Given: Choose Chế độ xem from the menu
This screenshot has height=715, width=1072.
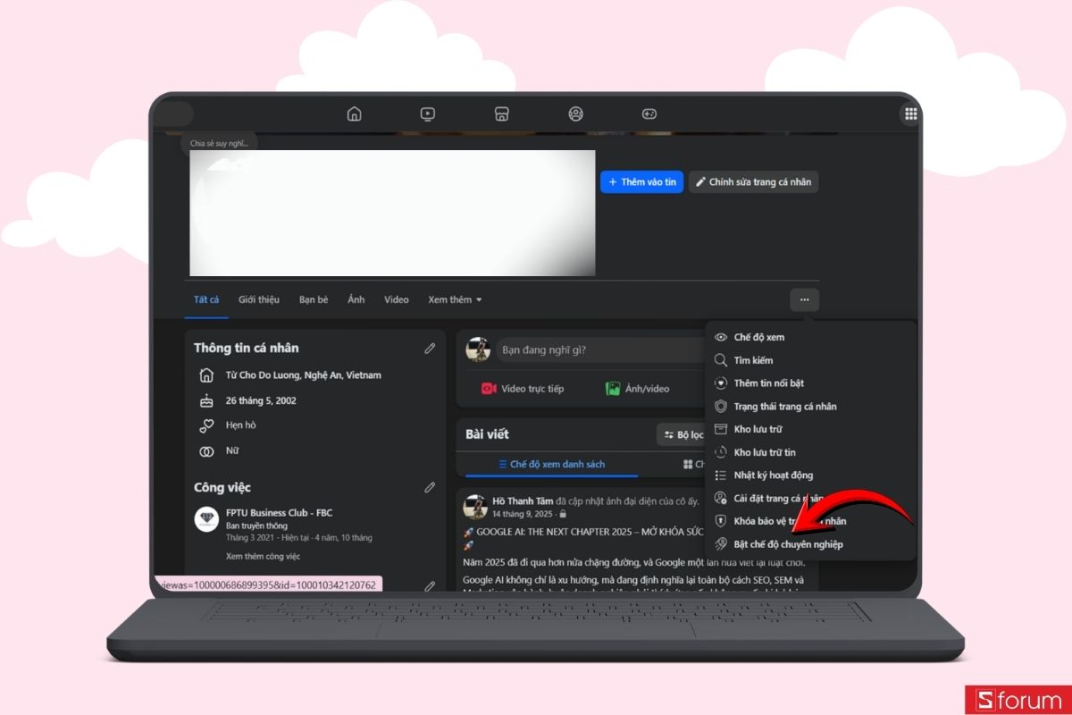Looking at the screenshot, I should point(758,338).
